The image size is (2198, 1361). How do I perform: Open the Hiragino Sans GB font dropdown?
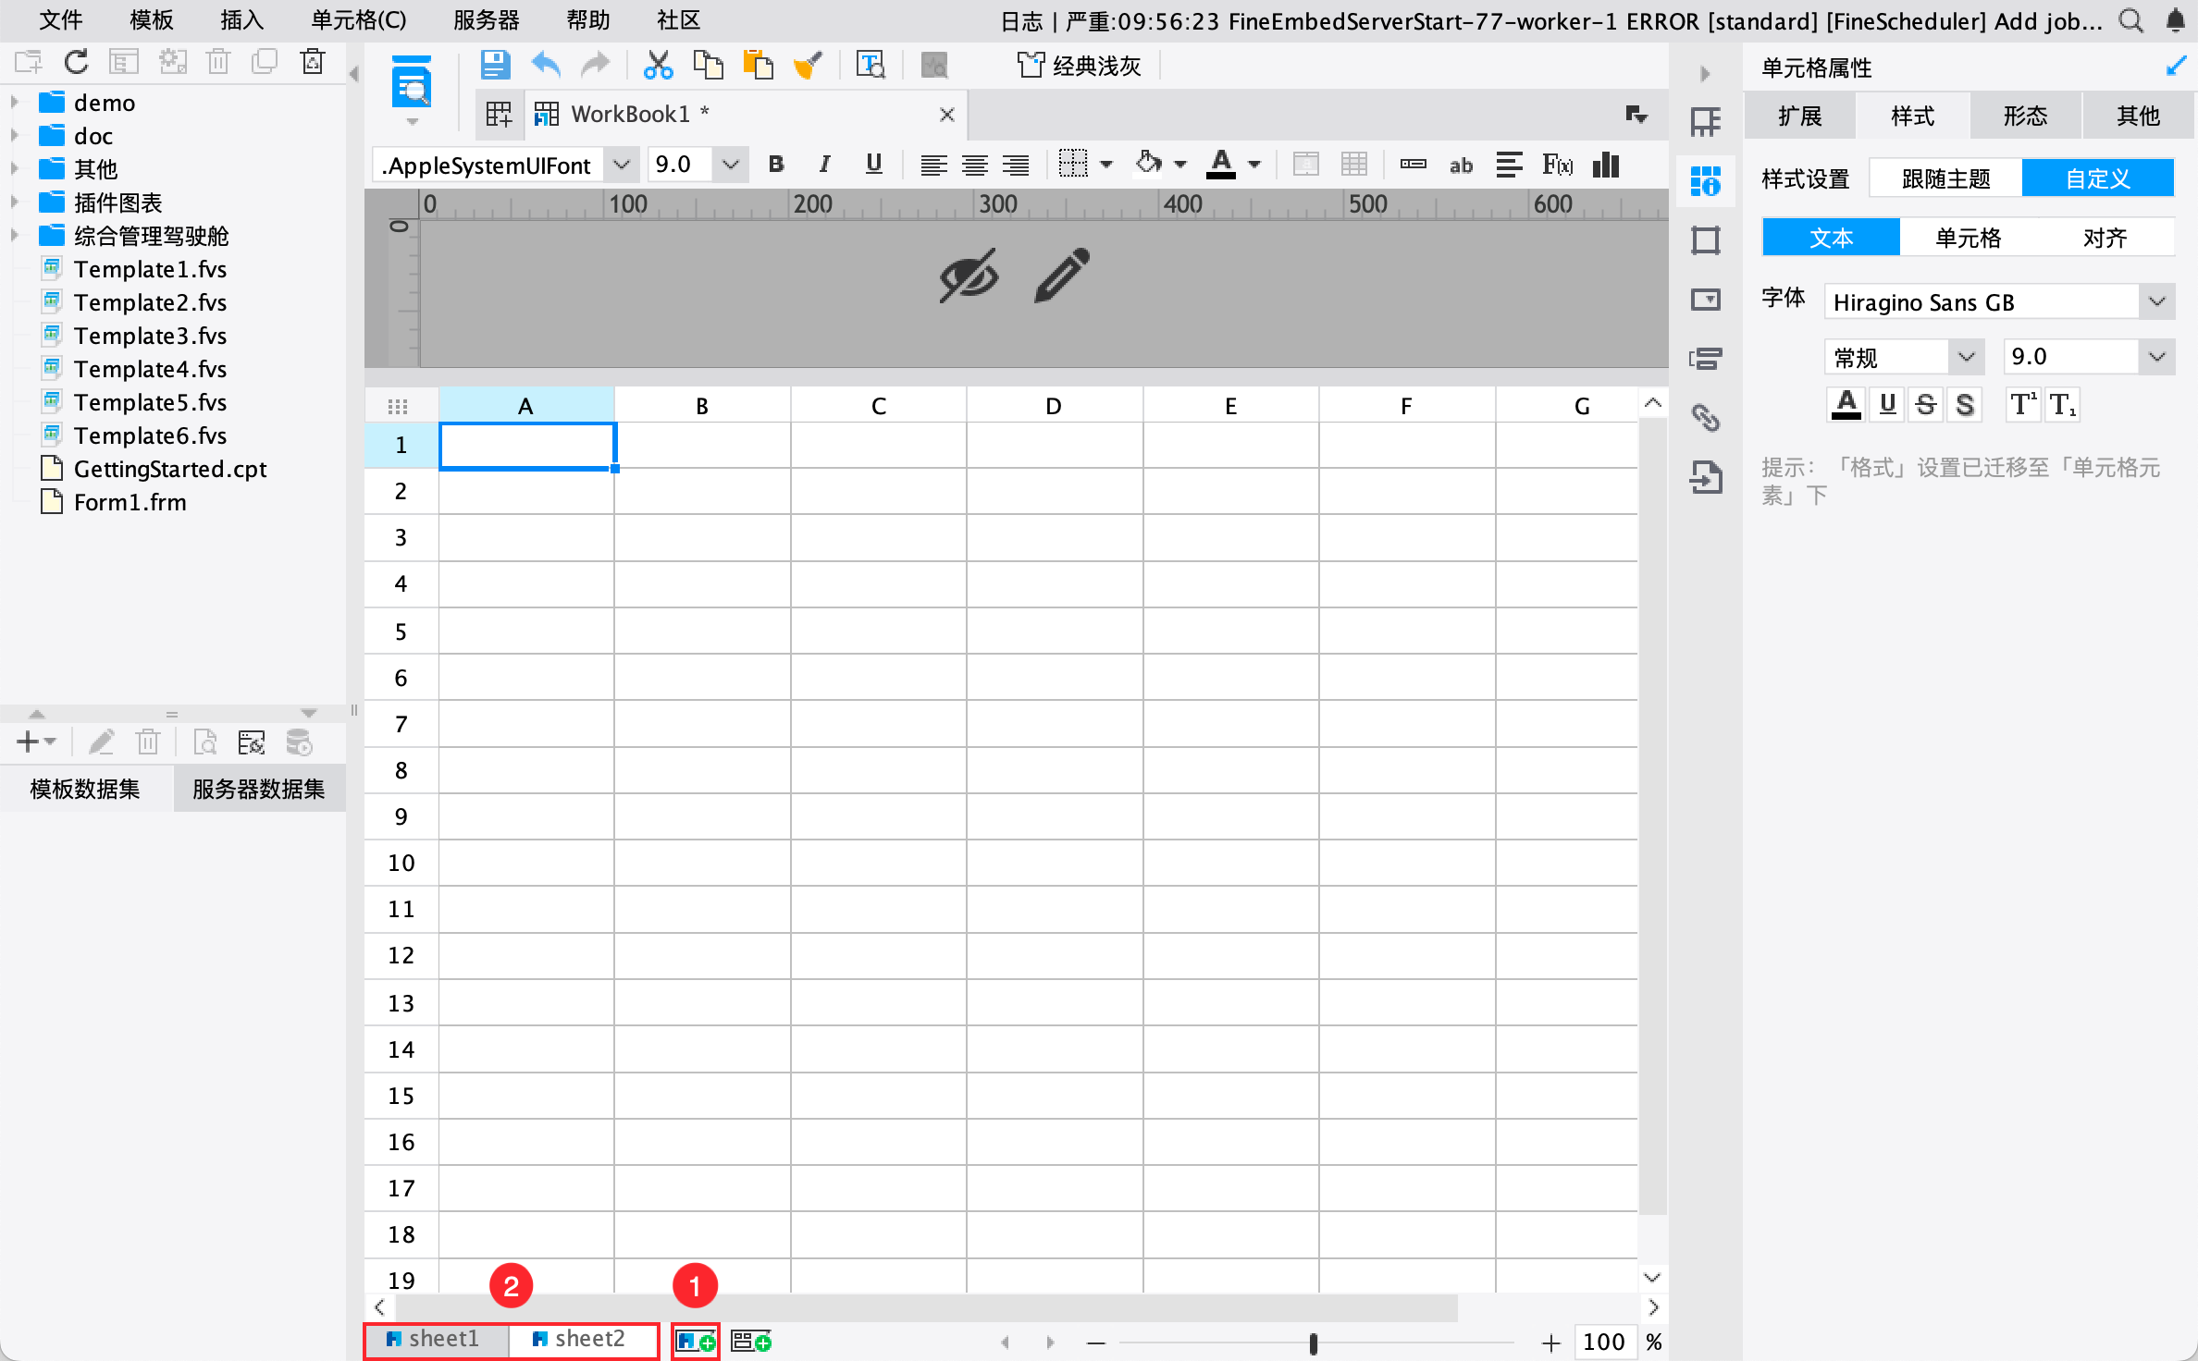click(x=2156, y=302)
